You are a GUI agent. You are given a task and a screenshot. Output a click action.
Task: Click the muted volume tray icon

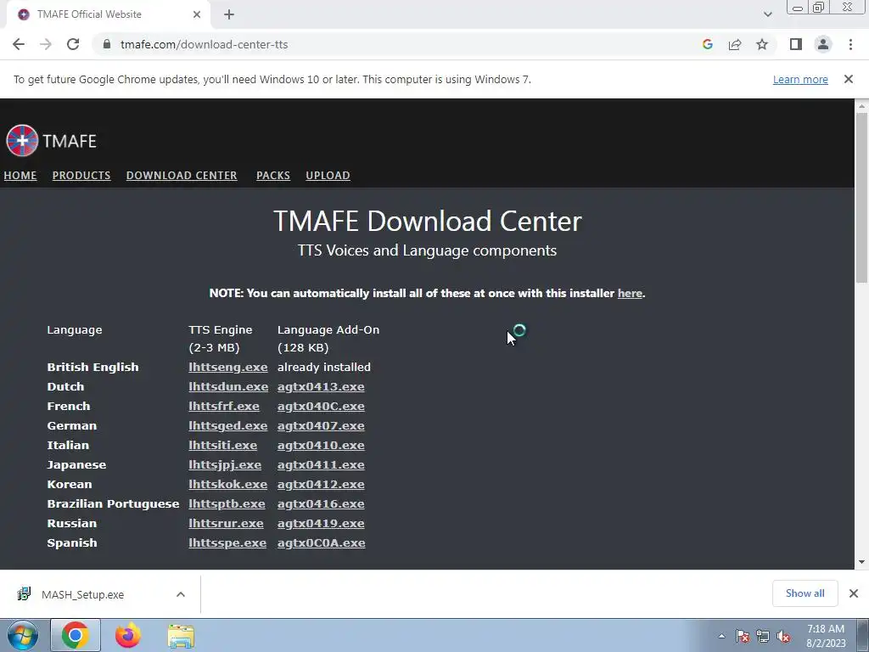click(x=783, y=637)
